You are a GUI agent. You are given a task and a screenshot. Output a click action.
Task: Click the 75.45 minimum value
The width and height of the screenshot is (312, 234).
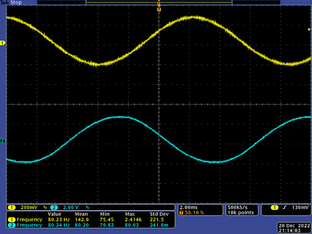107,220
